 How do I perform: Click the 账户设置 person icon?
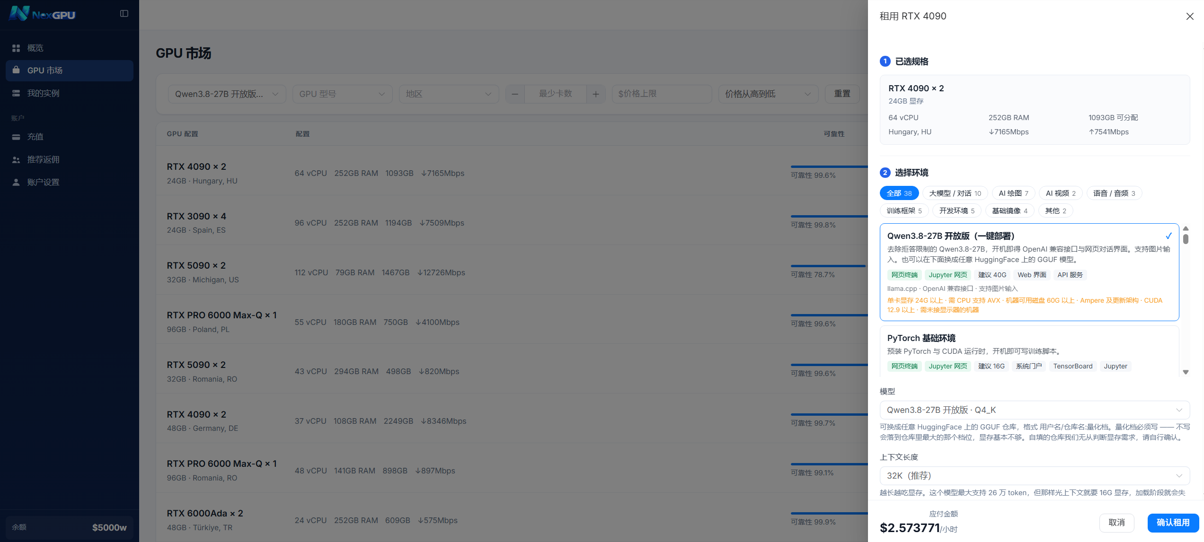[16, 182]
